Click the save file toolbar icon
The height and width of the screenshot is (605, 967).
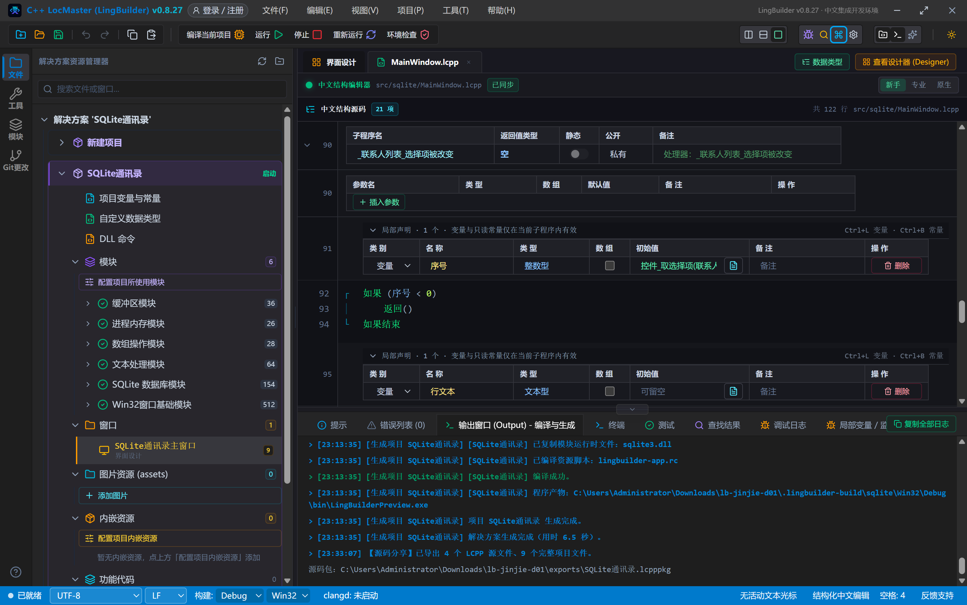point(58,35)
